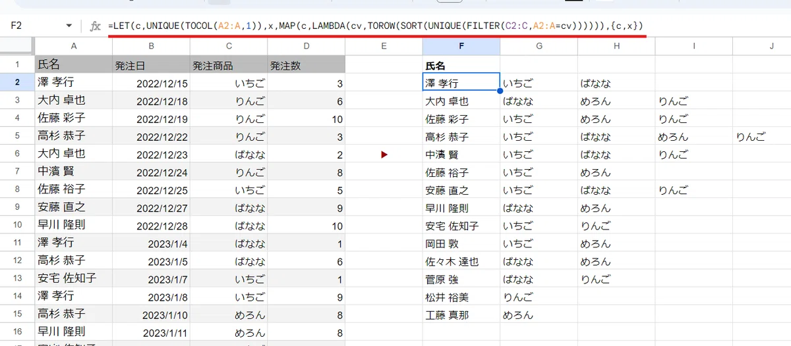Select column H header
Image resolution: width=791 pixels, height=346 pixels.
pyautogui.click(x=616, y=46)
